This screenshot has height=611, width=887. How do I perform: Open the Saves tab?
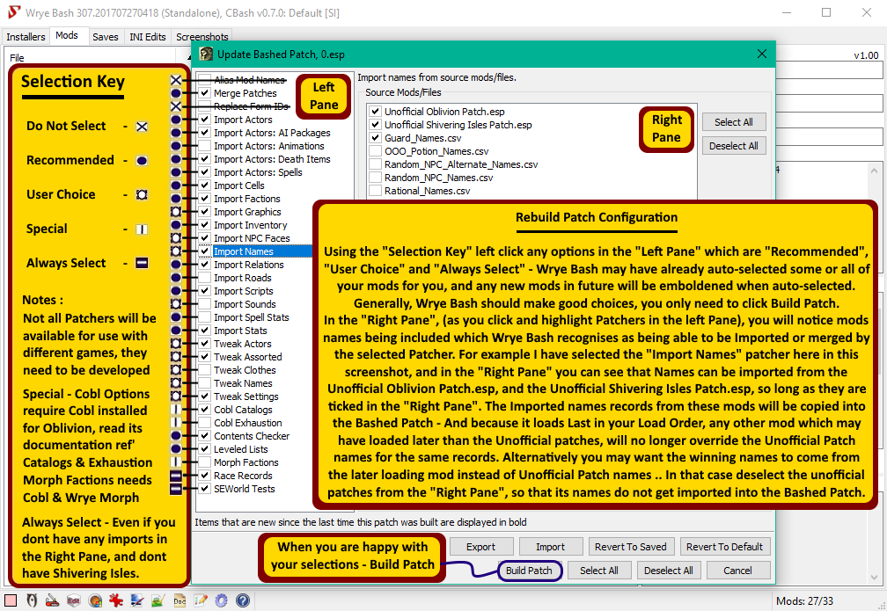coord(106,37)
